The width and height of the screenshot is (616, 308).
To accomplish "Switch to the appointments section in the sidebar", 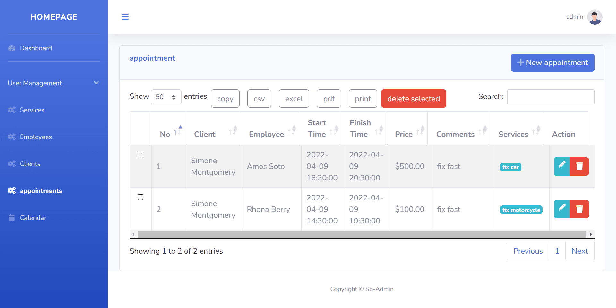I will pos(40,191).
